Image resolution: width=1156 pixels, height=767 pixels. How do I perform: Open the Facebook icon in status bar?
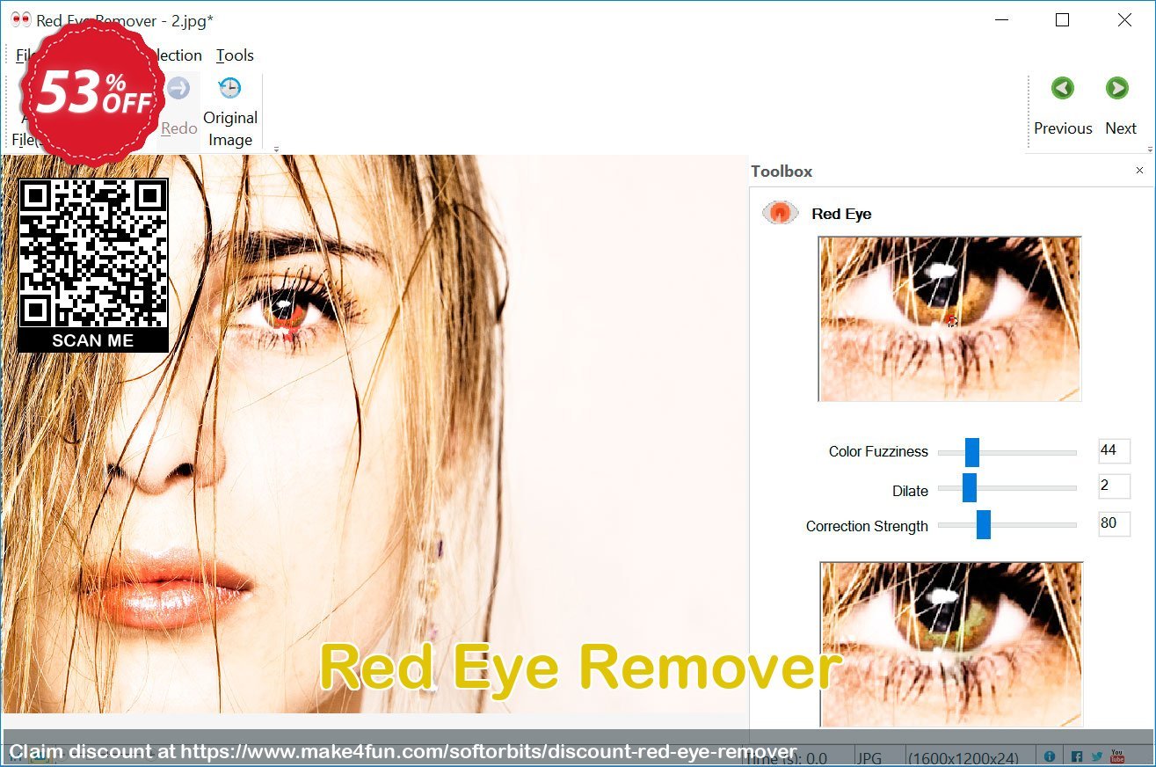pyautogui.click(x=1076, y=756)
